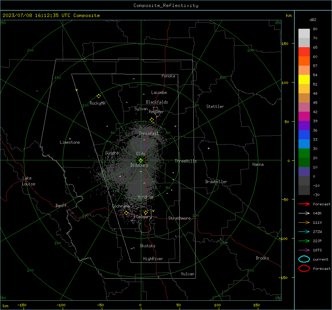Click the Composite_Reflectivity title text
This screenshot has height=310, width=332.
(x=166, y=6)
